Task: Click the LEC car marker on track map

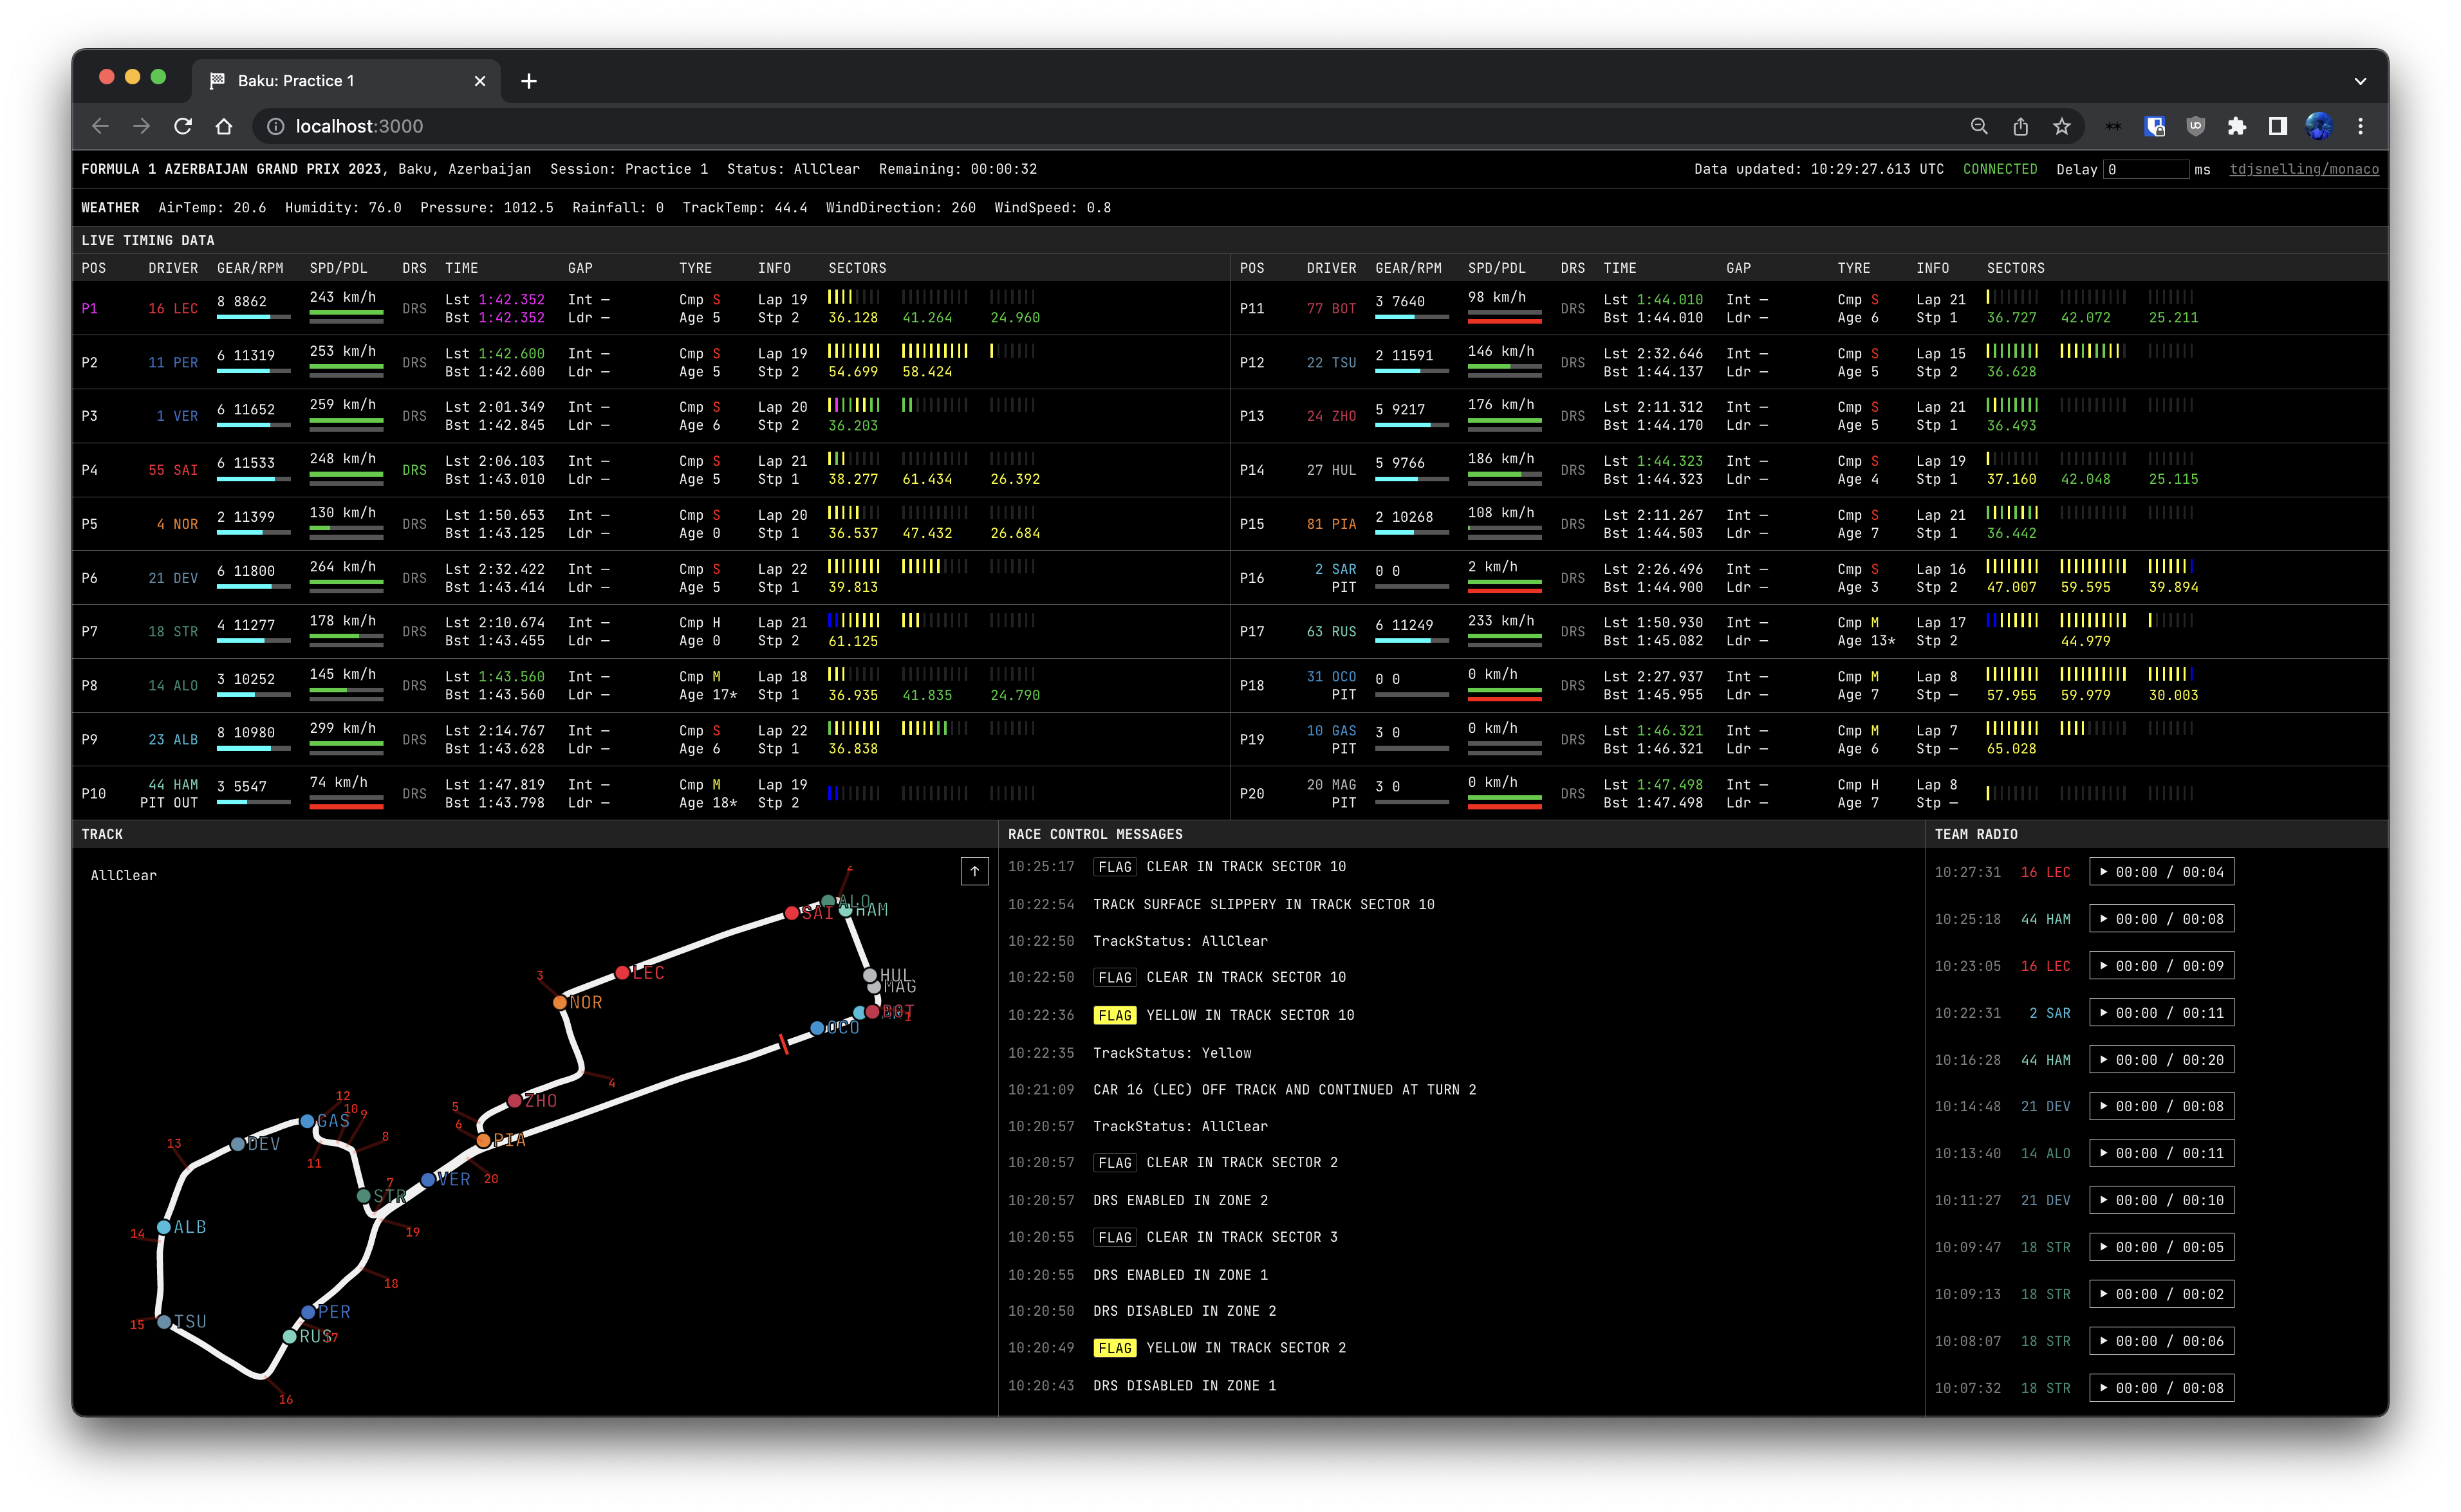Action: [622, 973]
